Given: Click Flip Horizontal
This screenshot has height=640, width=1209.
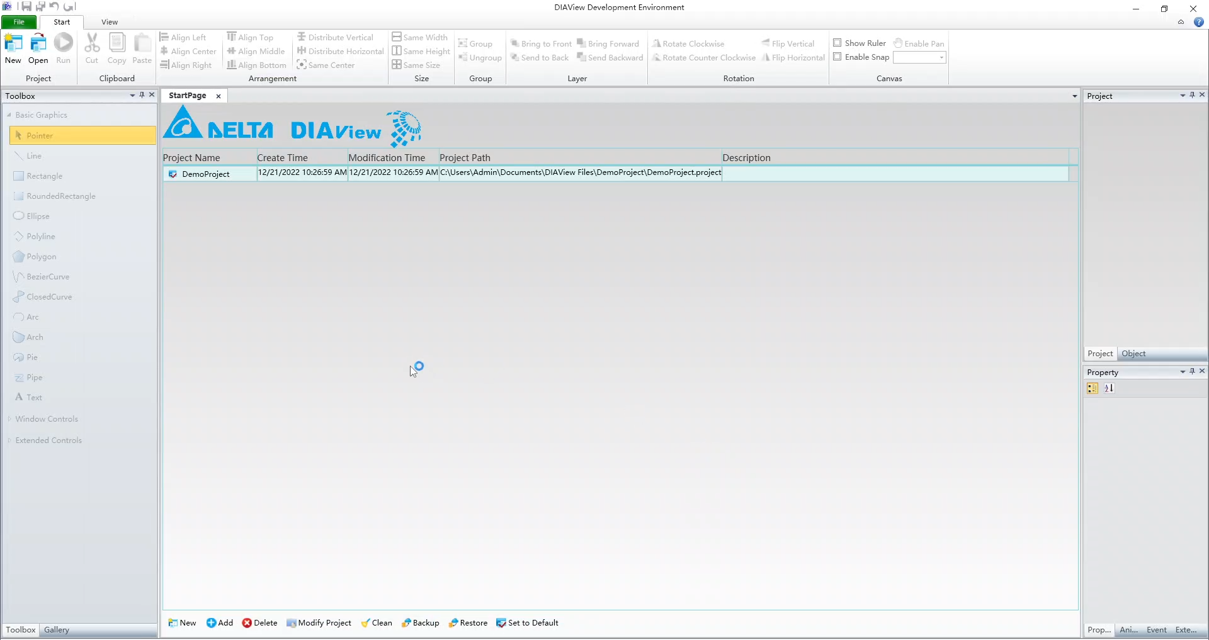Looking at the screenshot, I should point(793,57).
